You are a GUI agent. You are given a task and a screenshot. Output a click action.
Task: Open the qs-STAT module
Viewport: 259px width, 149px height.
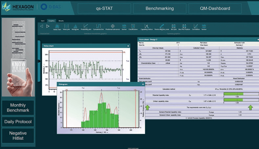[104, 8]
